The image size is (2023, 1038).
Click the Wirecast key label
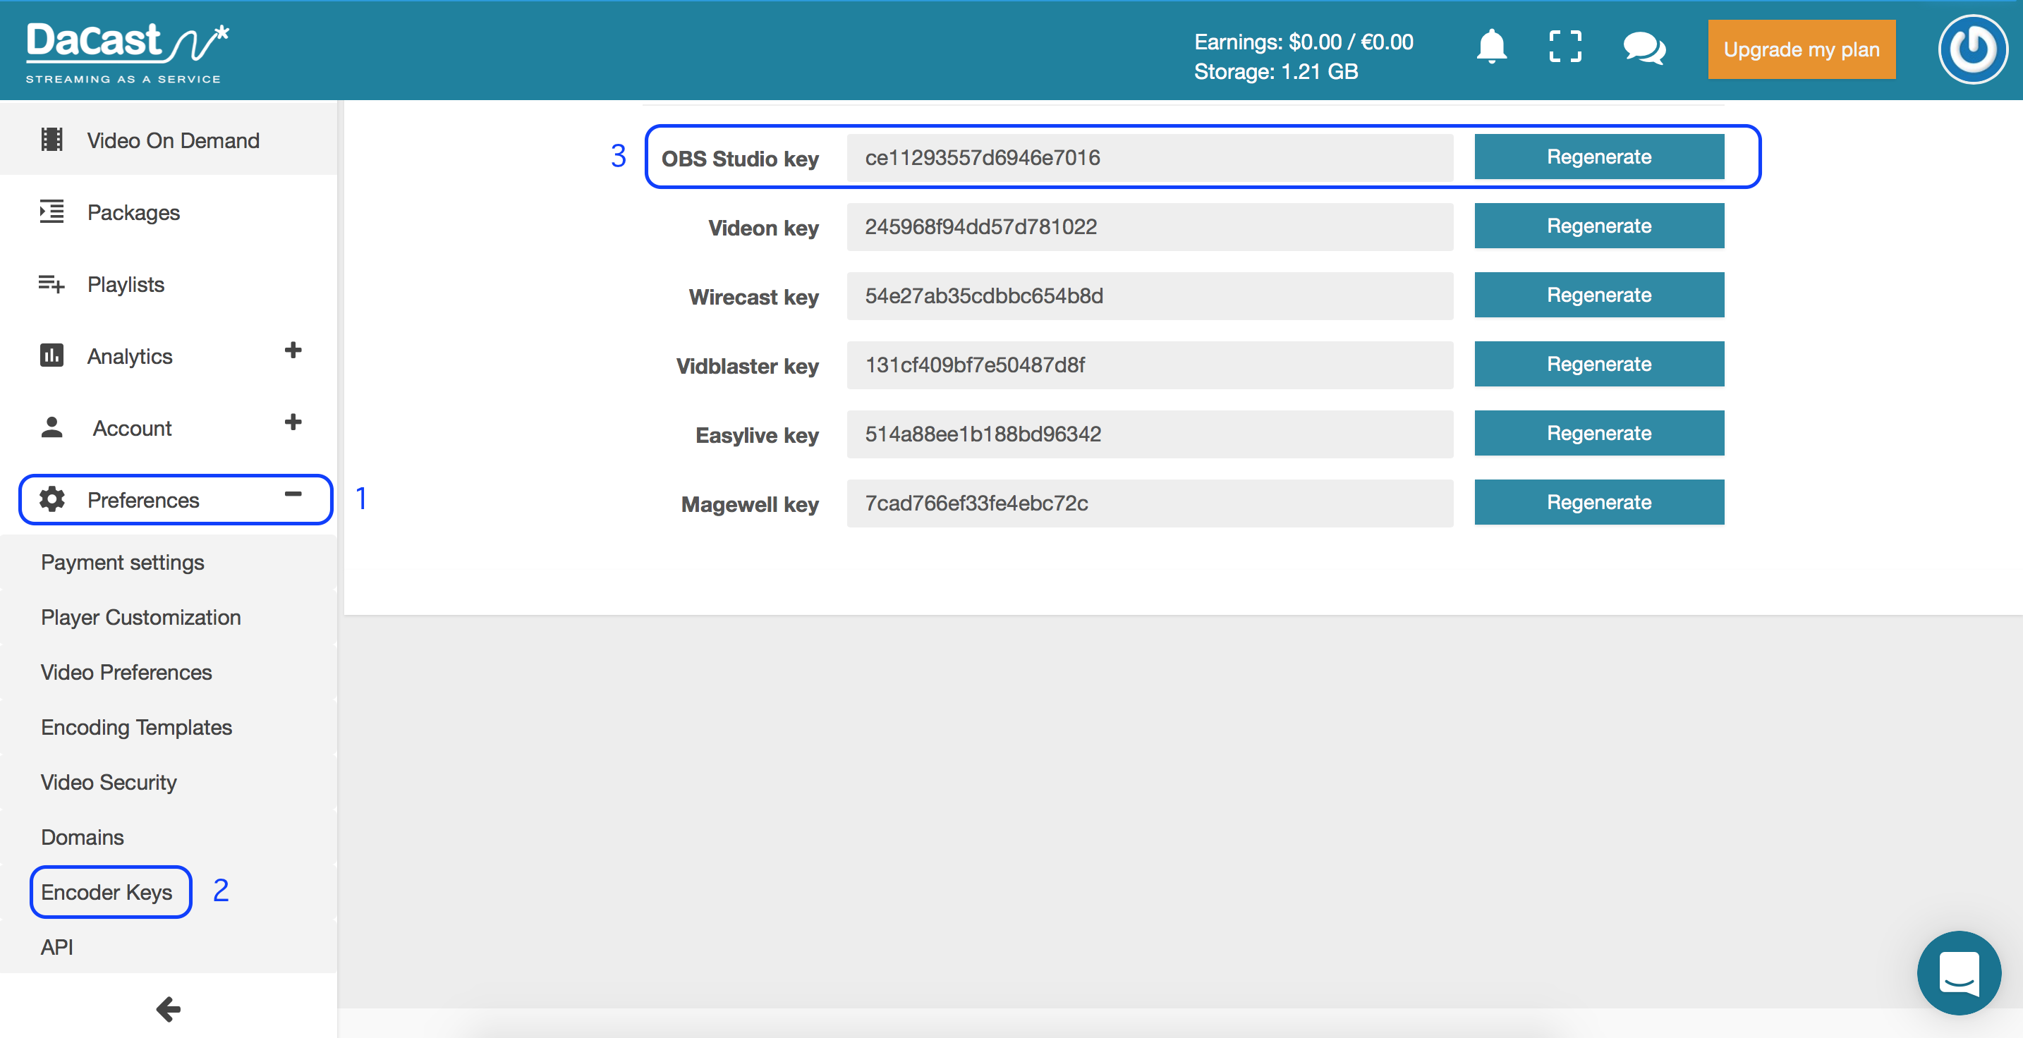click(x=753, y=297)
